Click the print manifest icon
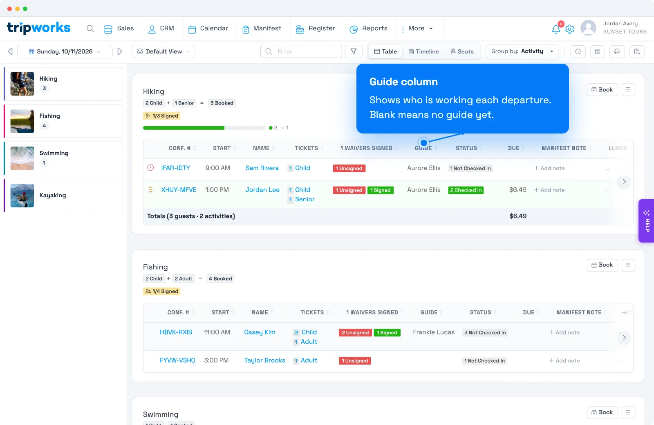The image size is (654, 425). click(617, 51)
